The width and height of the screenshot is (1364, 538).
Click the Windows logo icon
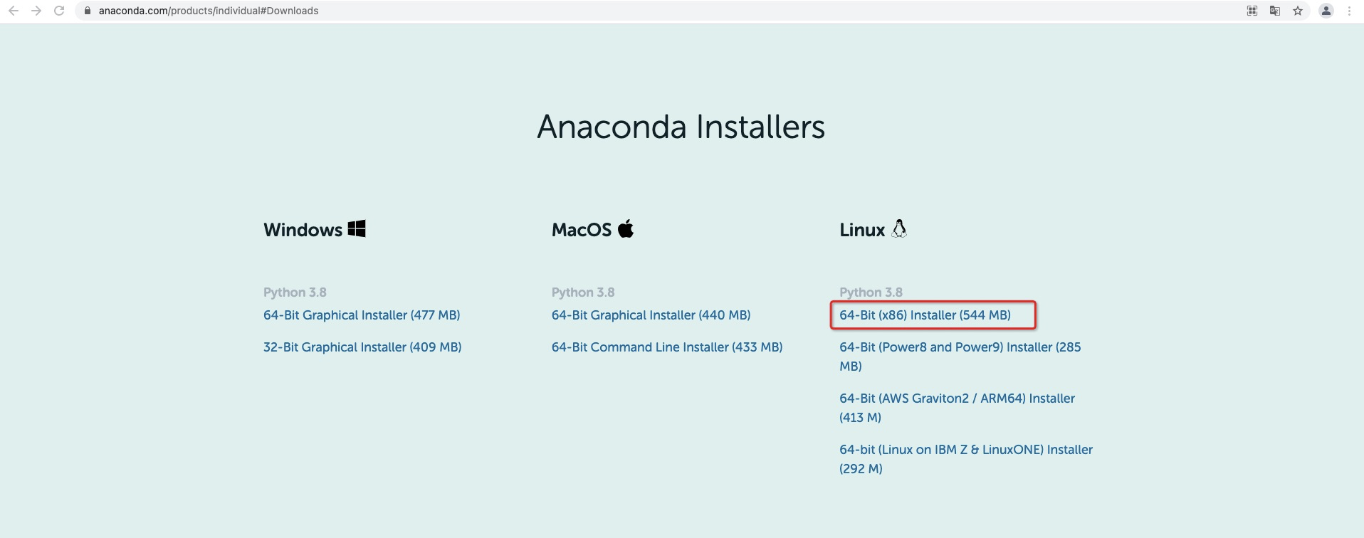(357, 229)
